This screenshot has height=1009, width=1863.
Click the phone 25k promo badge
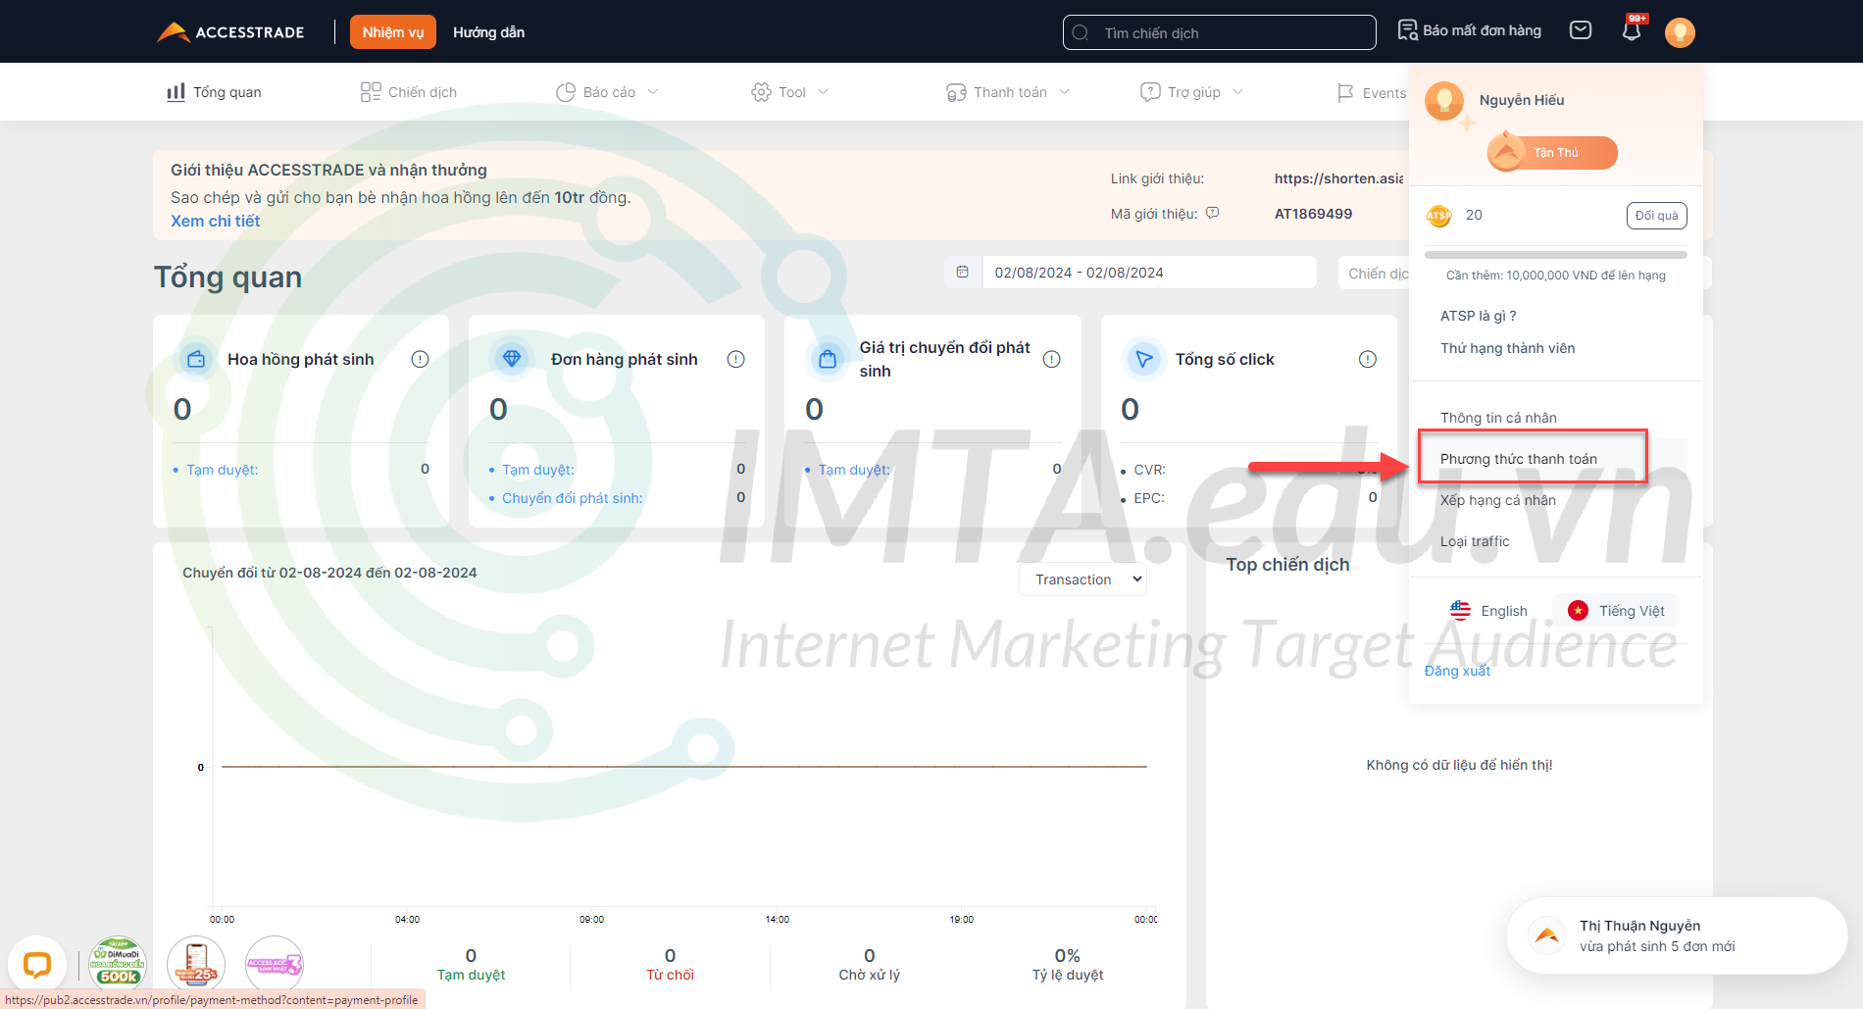(196, 963)
